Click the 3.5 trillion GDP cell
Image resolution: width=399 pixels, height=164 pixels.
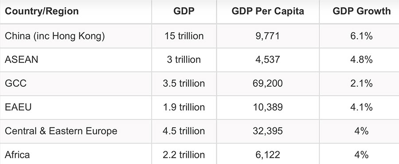pyautogui.click(x=184, y=84)
